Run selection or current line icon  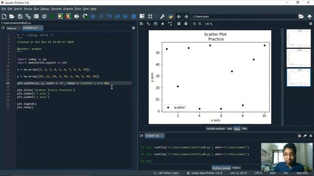(x=77, y=16)
